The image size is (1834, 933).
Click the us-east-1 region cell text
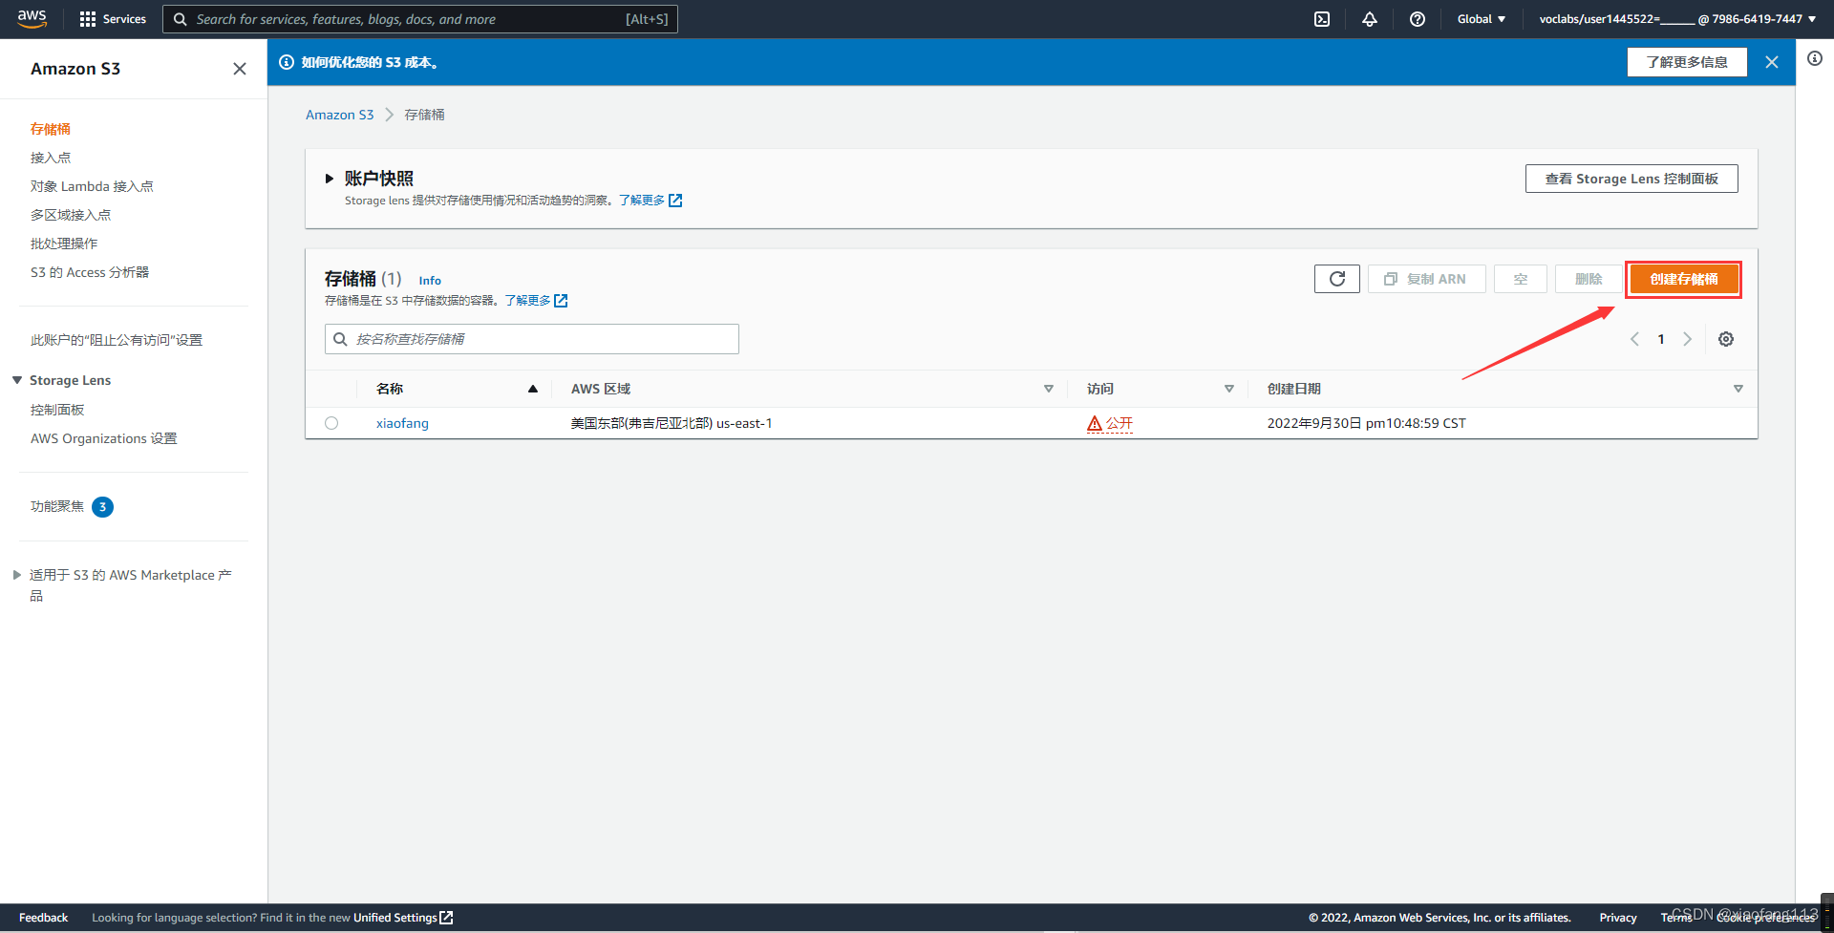point(672,423)
